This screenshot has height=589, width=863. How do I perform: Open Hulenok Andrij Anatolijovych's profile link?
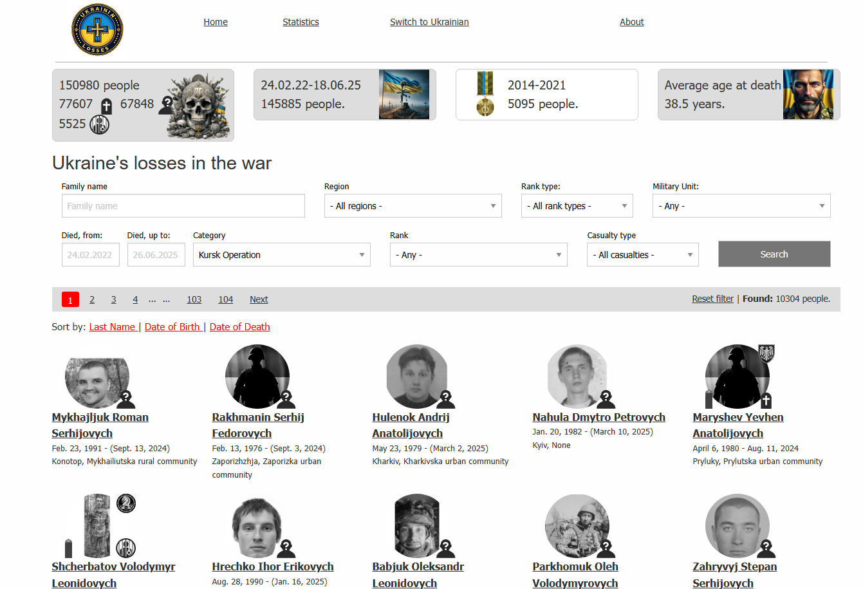tap(411, 425)
